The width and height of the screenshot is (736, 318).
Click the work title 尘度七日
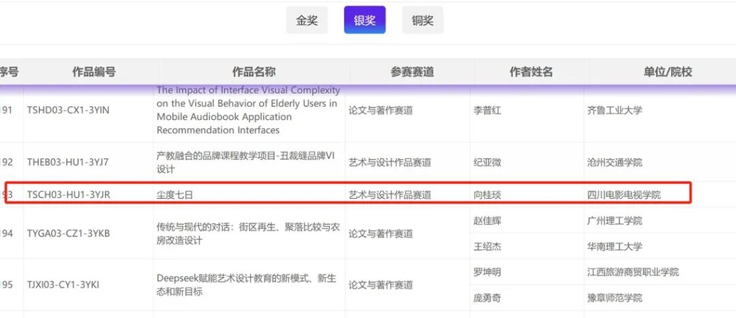pos(175,195)
